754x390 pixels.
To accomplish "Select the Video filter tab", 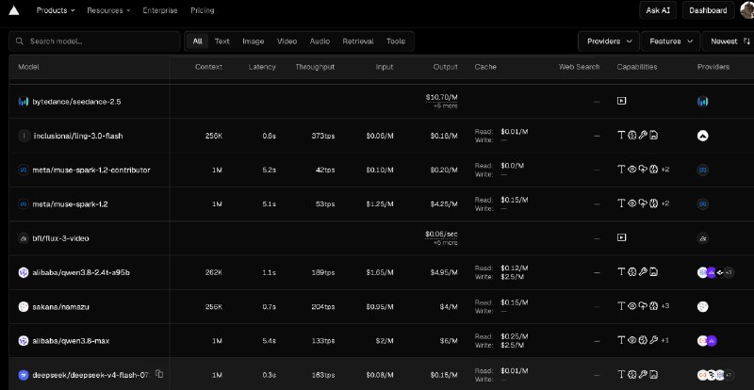I will click(x=287, y=41).
